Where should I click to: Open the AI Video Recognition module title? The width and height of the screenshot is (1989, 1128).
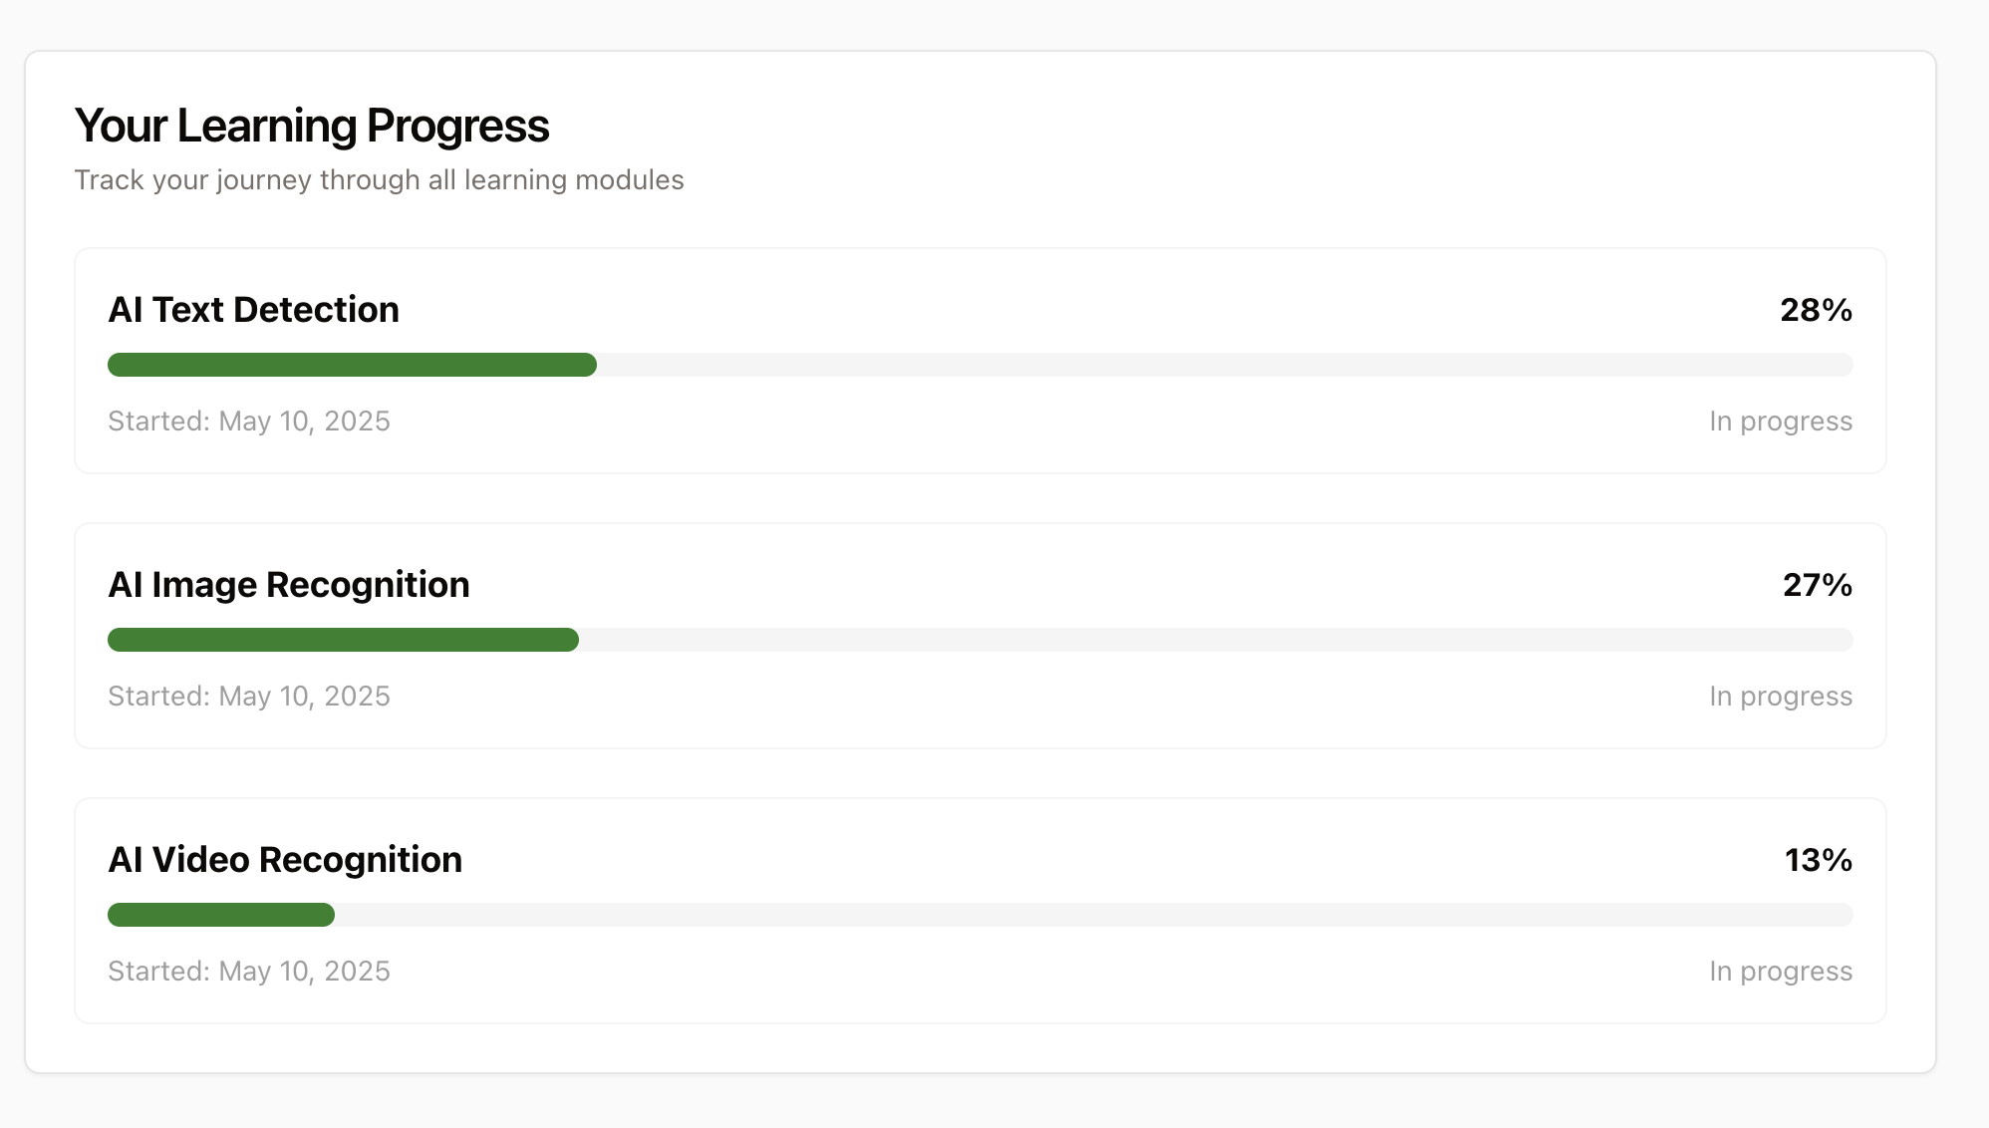pos(285,860)
